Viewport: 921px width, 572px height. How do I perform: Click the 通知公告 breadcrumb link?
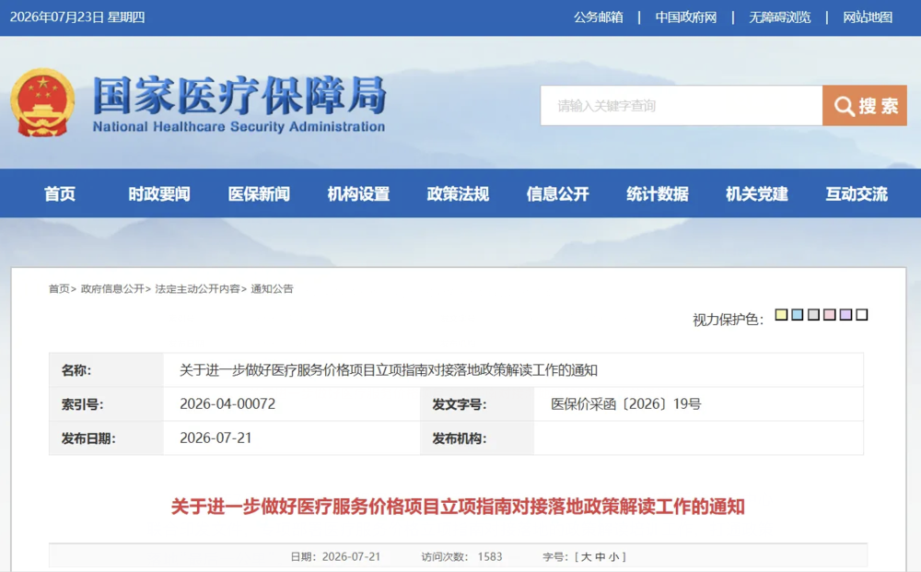(x=272, y=288)
